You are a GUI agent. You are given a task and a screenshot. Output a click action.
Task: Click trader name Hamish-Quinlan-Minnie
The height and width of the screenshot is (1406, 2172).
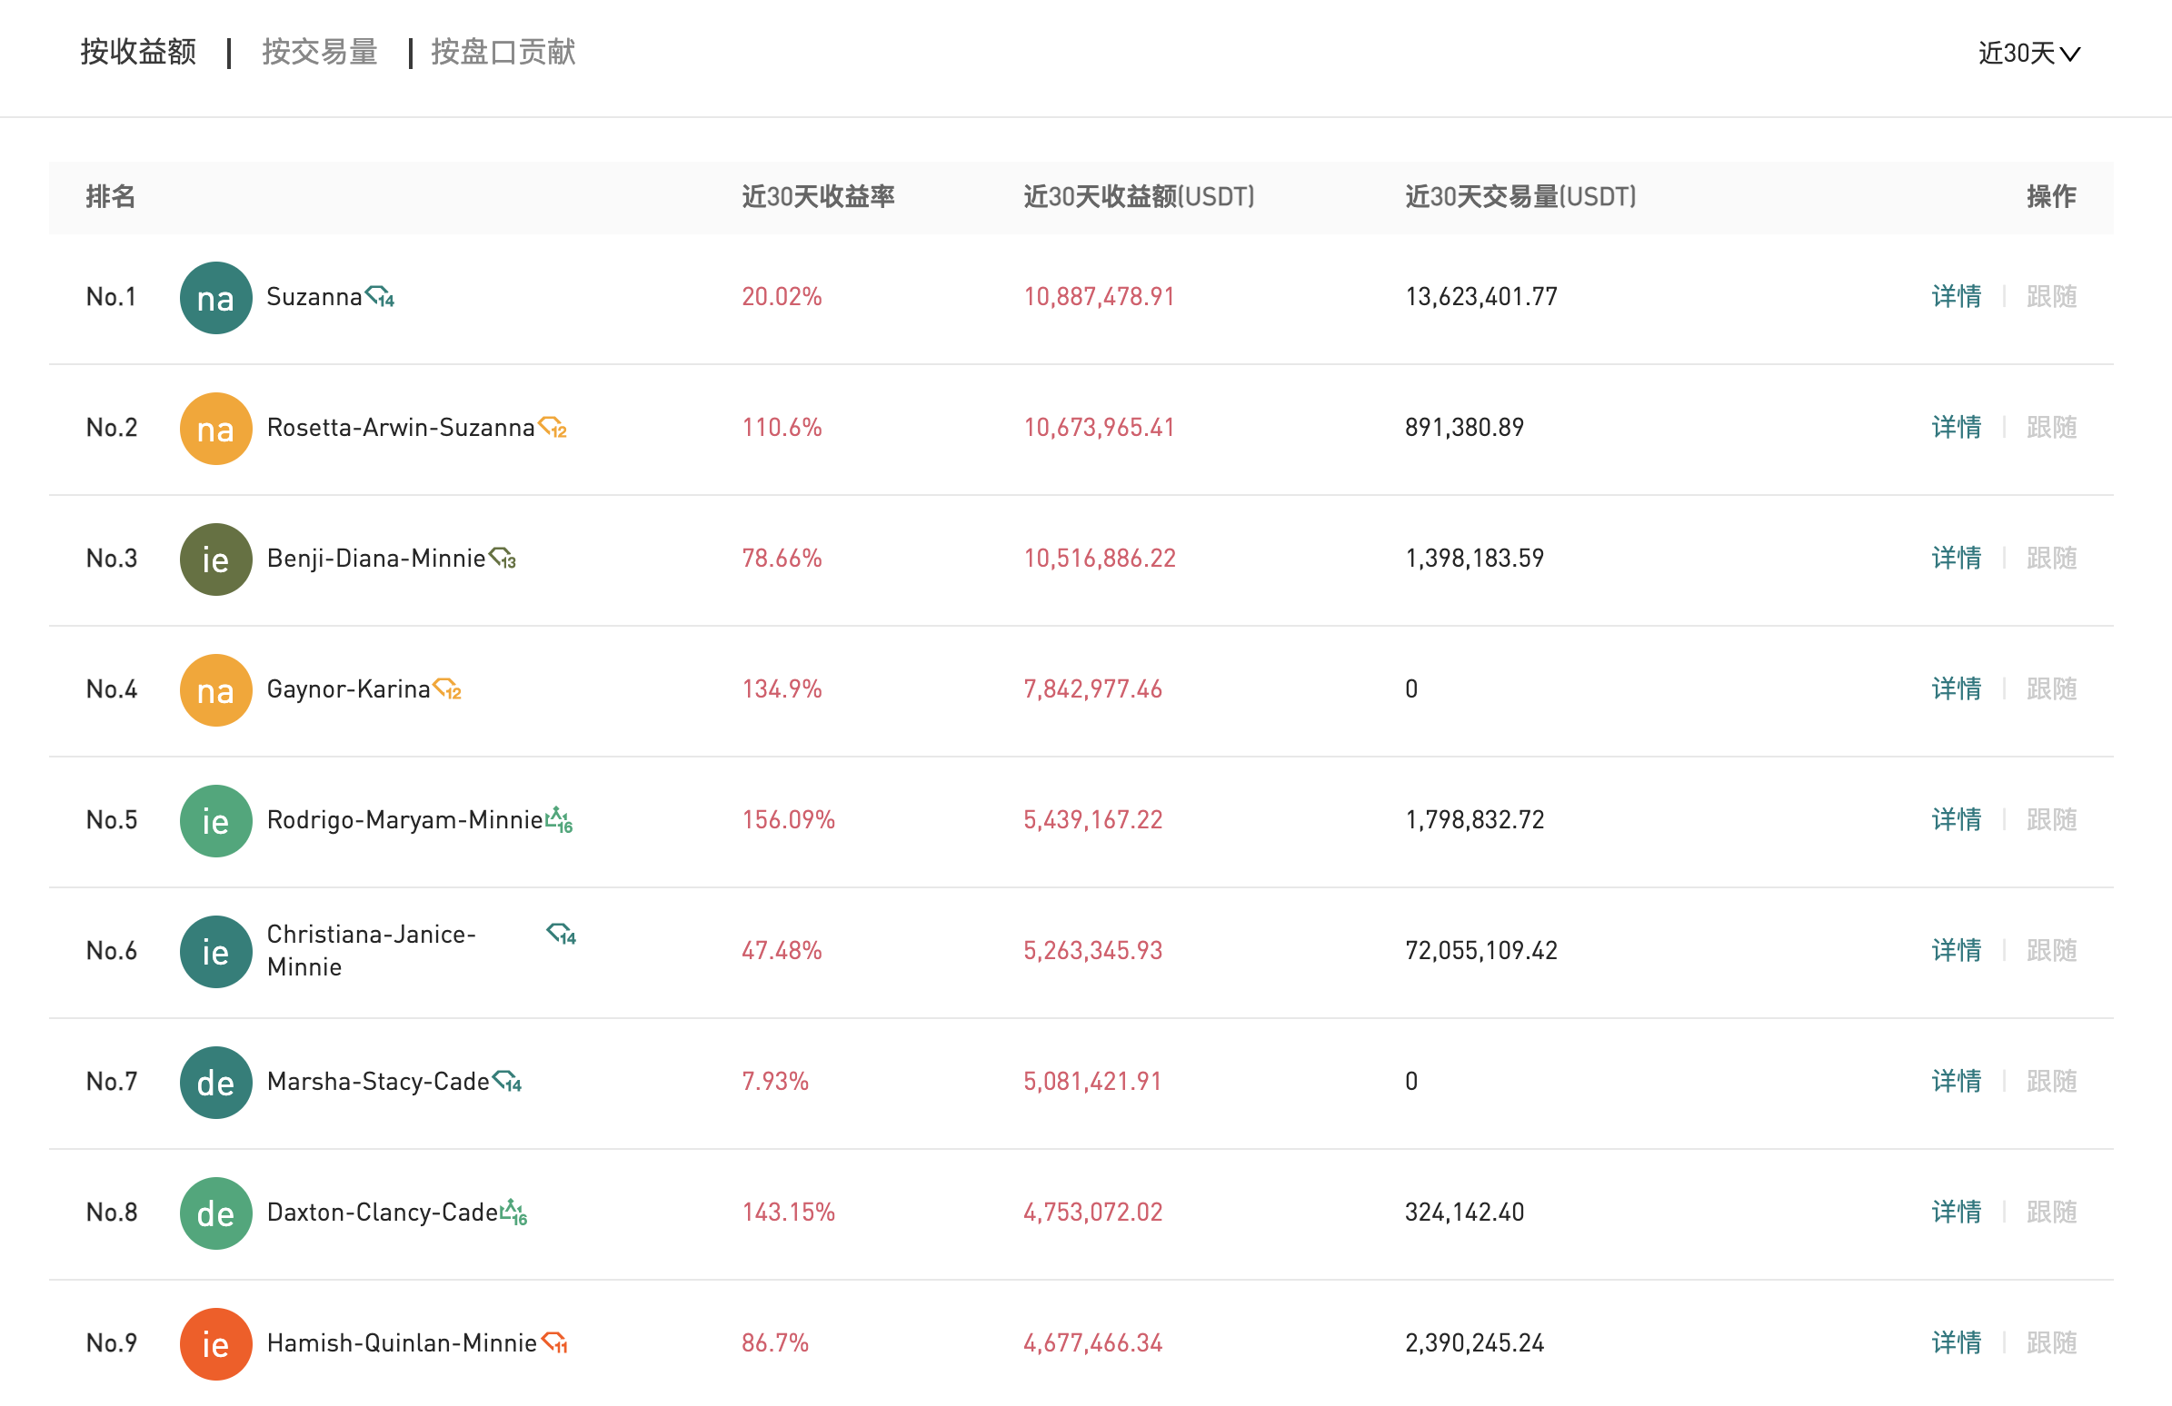click(x=402, y=1342)
